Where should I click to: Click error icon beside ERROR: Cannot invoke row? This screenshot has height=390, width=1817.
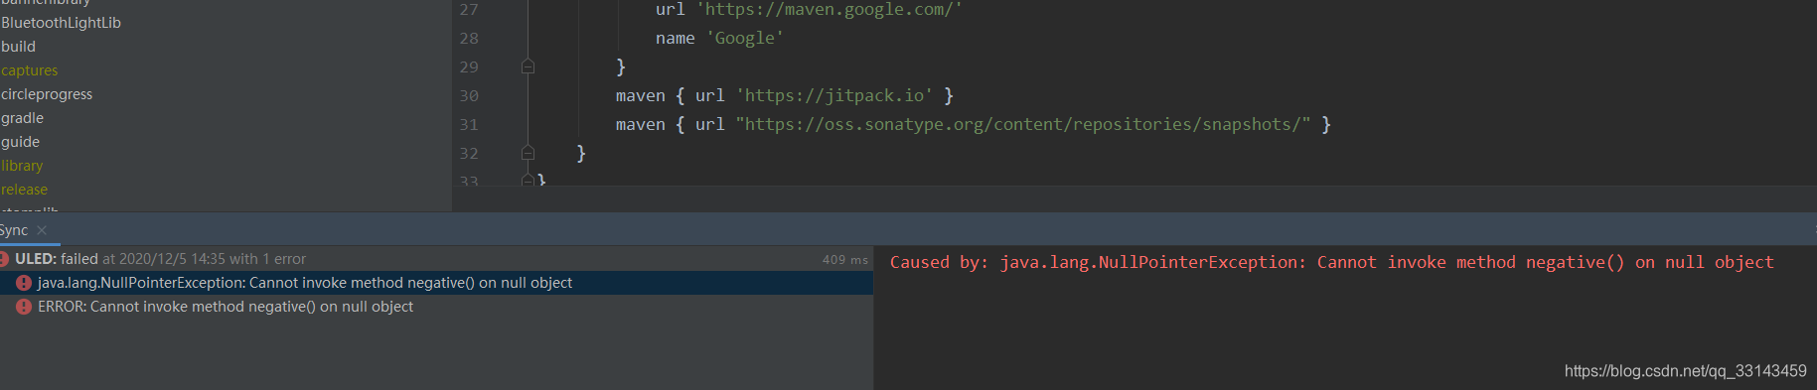point(24,307)
